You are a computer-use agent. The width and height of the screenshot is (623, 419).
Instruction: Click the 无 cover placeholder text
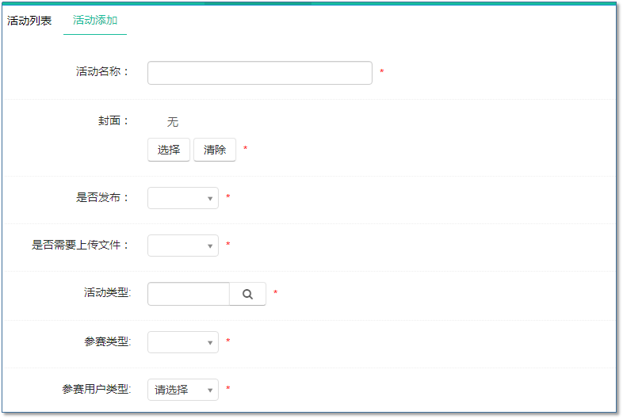[x=173, y=122]
